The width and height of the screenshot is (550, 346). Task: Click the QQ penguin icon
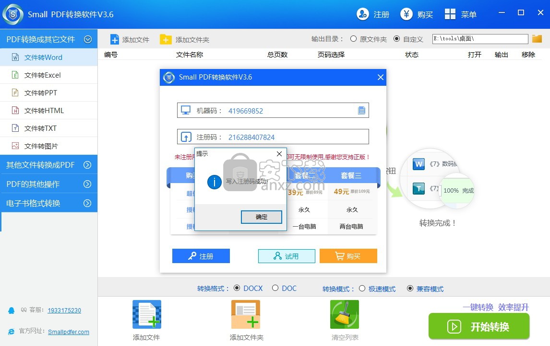[12, 310]
